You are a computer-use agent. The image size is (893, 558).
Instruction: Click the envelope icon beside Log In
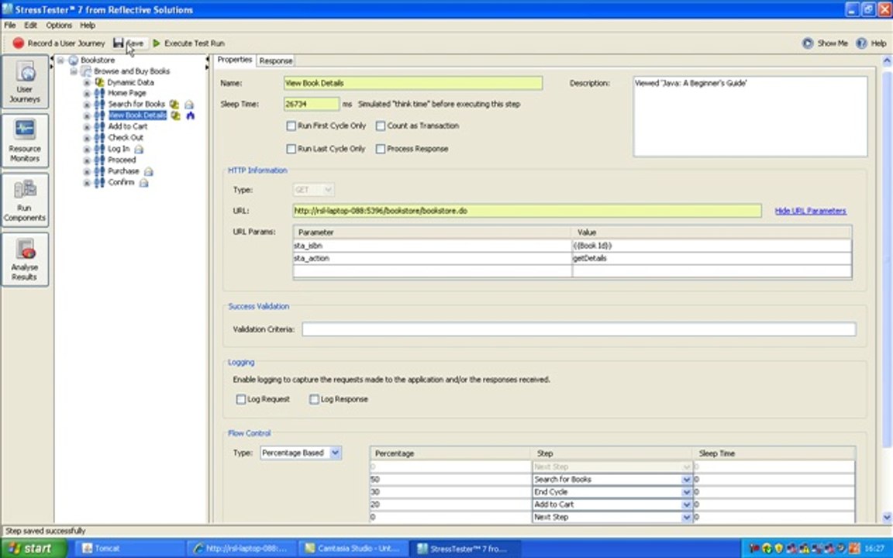click(x=139, y=149)
